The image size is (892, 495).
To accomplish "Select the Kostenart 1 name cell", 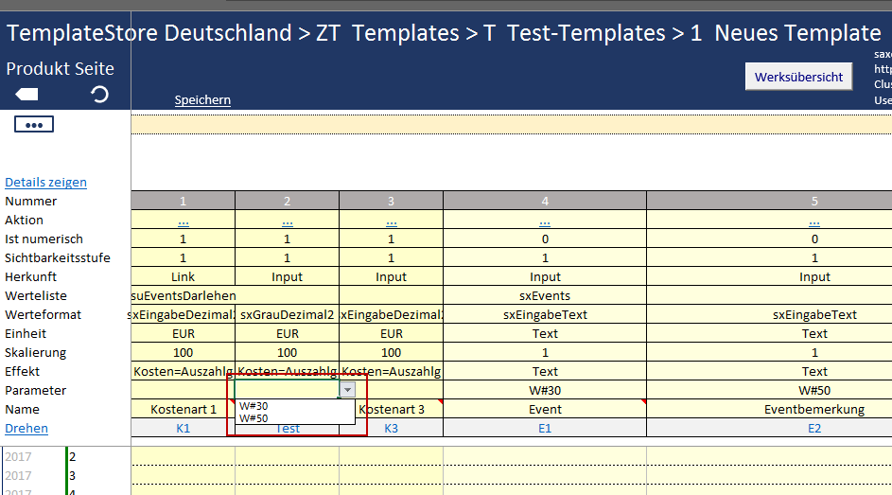I will click(184, 410).
